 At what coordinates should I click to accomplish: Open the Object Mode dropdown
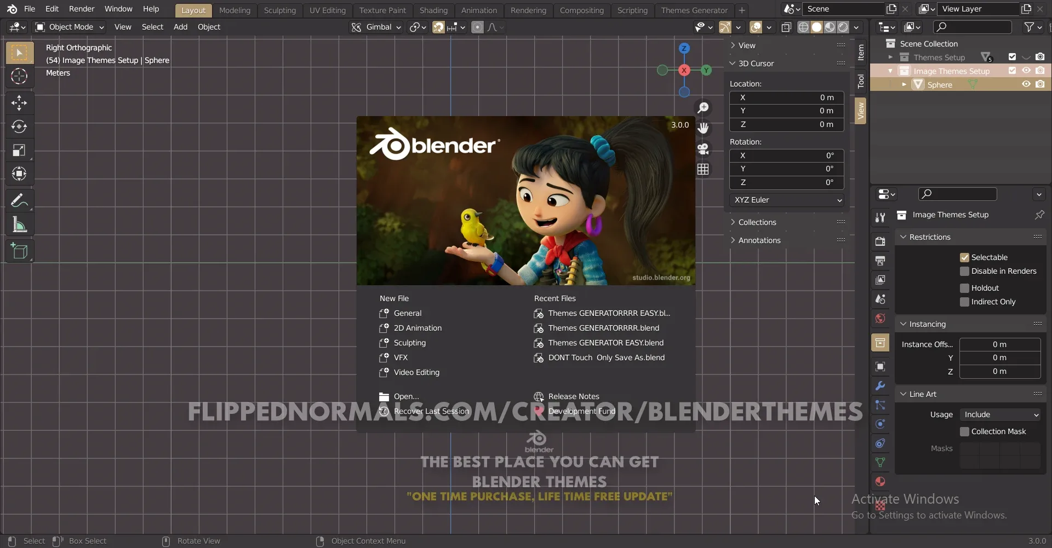click(70, 27)
